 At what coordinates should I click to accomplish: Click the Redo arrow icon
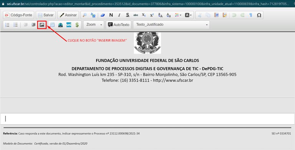(242, 15)
